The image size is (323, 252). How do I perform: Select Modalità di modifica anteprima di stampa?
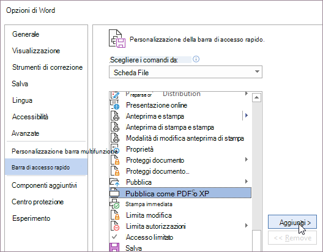click(185, 138)
